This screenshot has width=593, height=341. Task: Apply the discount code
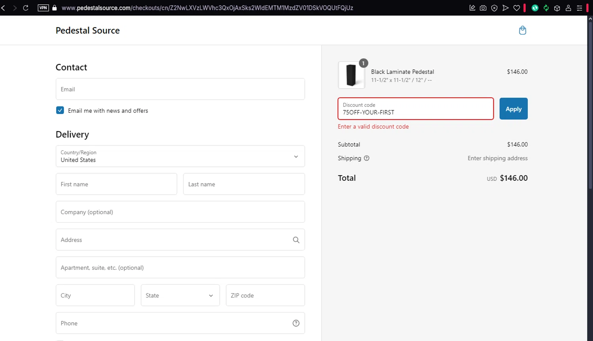(514, 109)
